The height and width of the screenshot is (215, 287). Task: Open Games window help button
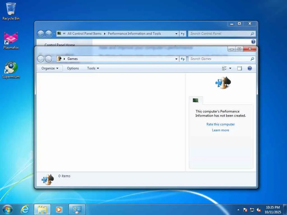click(x=250, y=68)
